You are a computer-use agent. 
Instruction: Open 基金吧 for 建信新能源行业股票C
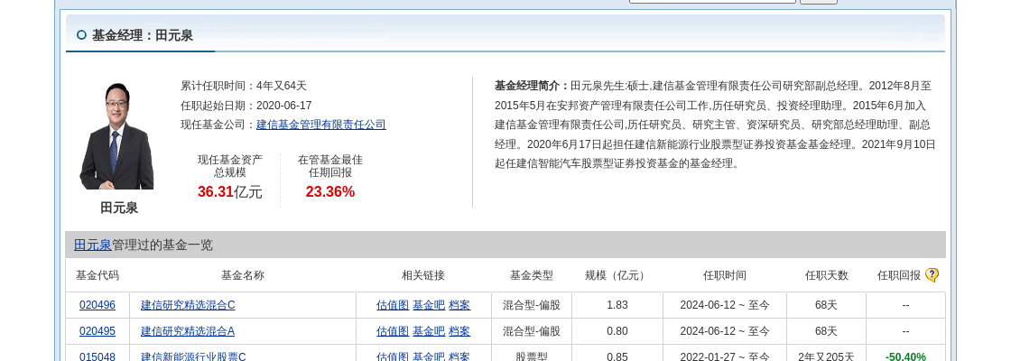pyautogui.click(x=429, y=356)
